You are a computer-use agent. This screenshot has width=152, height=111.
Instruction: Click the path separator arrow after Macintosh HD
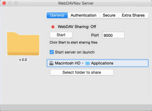point(83,63)
